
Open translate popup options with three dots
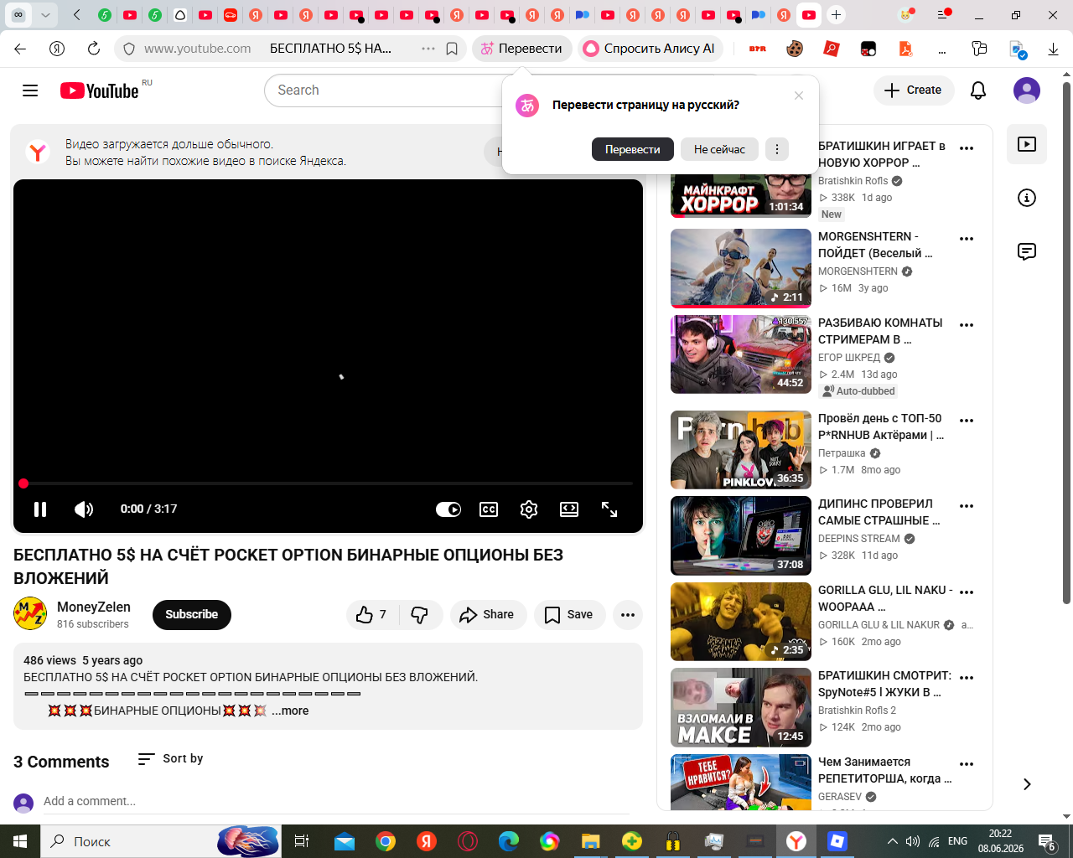tap(777, 149)
